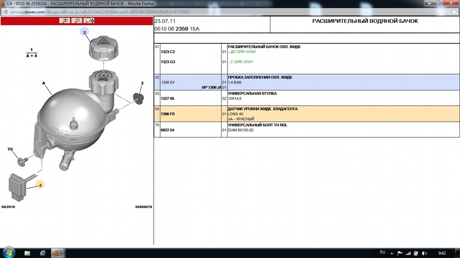Click the Show Desktop strip
The width and height of the screenshot is (460, 258).
point(458,253)
